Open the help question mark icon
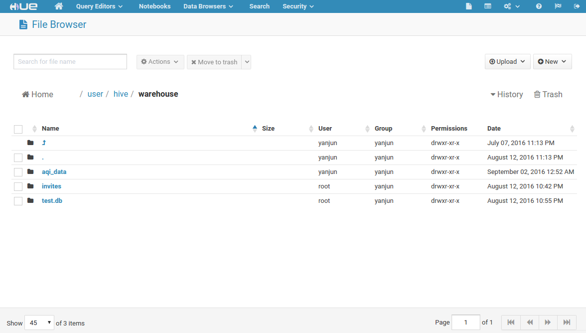This screenshot has height=333, width=586. tap(539, 6)
